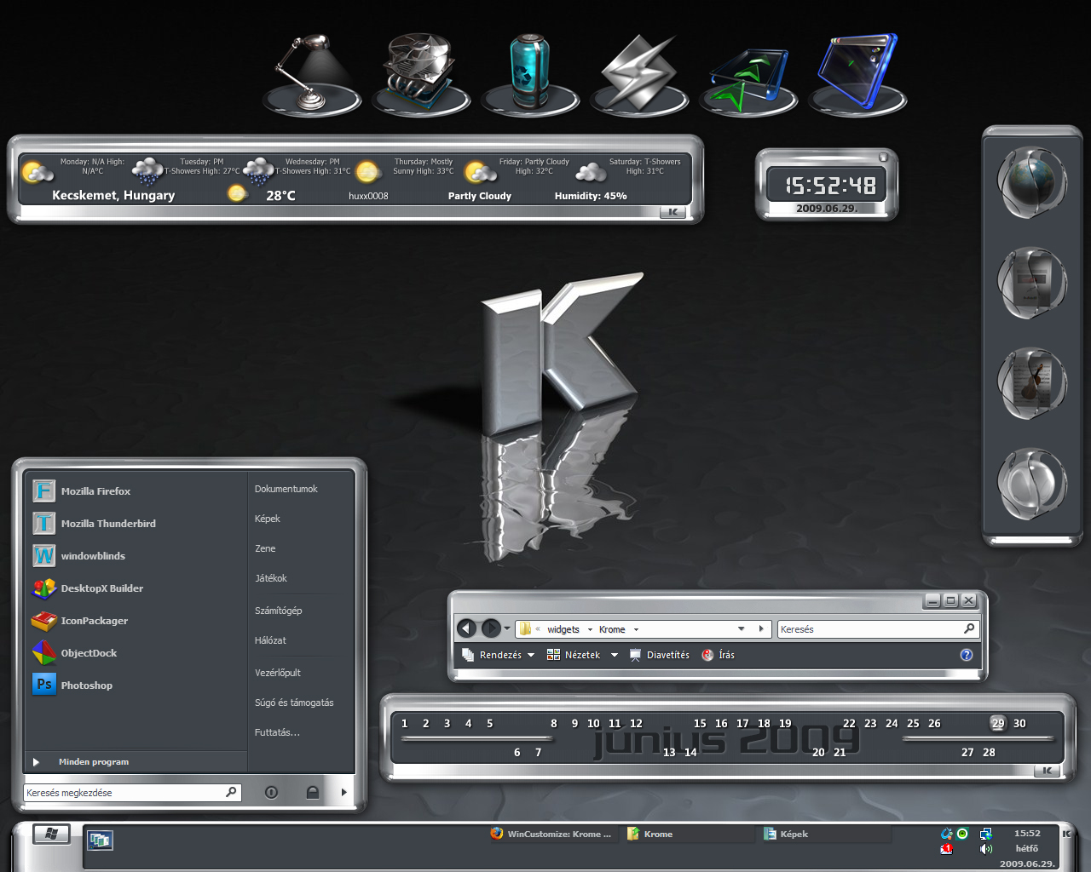Open Hálózat in start menu
The image size is (1091, 872).
[x=270, y=640]
